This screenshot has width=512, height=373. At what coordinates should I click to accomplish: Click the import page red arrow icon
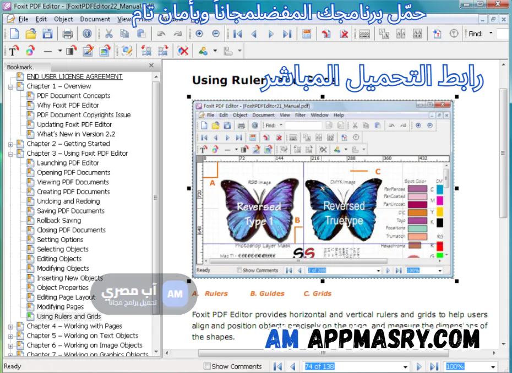(326, 34)
